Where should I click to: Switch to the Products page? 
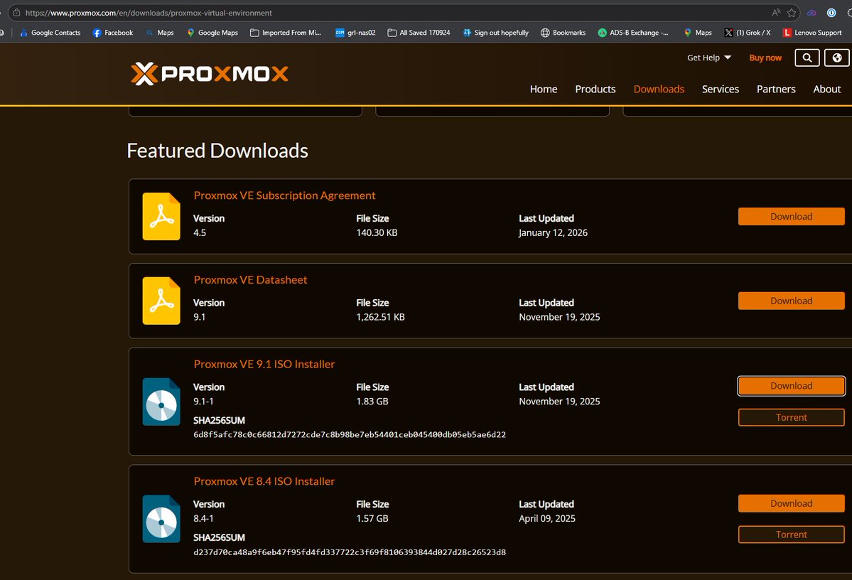coord(595,89)
